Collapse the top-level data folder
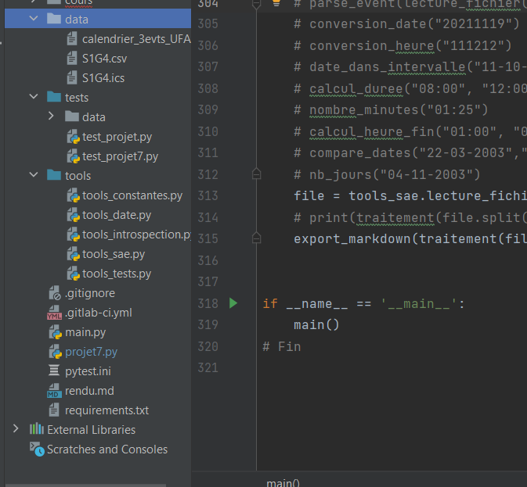This screenshot has width=527, height=487. [x=34, y=20]
